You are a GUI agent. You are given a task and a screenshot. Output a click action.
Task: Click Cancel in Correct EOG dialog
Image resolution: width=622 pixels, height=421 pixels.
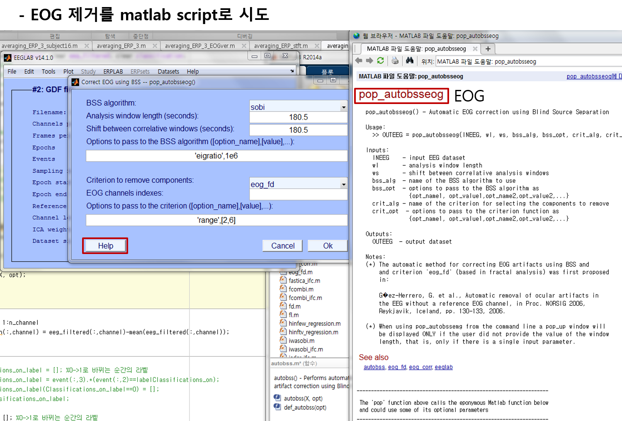pos(283,246)
